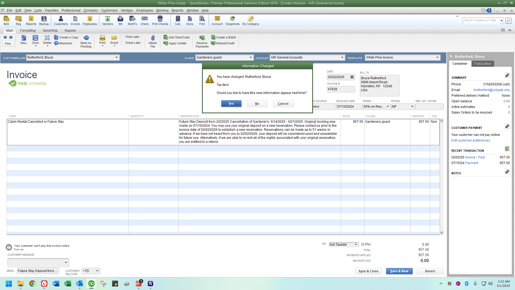The image size is (515, 290).
Task: Switch to the Transaction tab in side panel
Action: coord(483,64)
